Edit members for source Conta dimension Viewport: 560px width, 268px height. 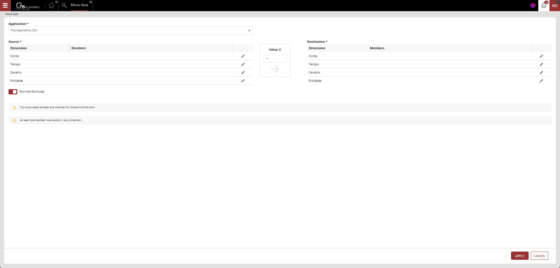243,56
